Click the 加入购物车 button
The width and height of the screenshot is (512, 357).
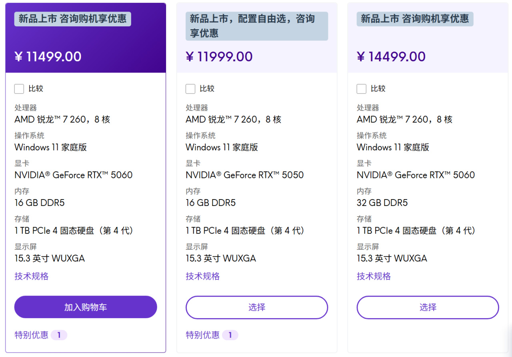point(86,307)
